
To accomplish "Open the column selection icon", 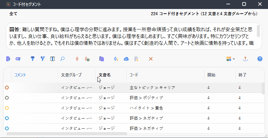I will [x=53, y=59].
